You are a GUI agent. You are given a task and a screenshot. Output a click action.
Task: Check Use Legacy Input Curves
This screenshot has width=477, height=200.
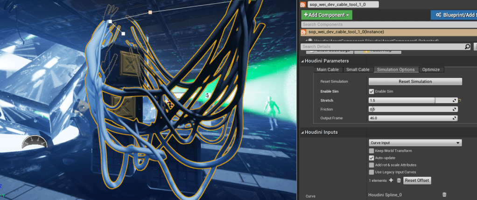[372, 172]
